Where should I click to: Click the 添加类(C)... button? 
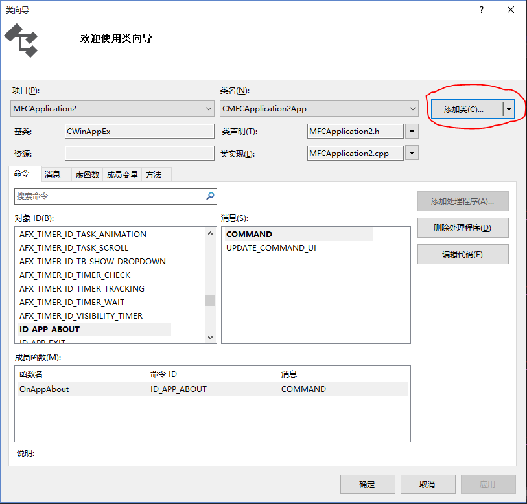467,109
